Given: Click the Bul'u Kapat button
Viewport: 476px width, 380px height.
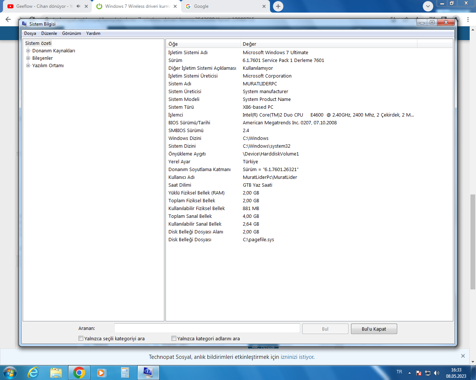Looking at the screenshot, I should coord(374,329).
